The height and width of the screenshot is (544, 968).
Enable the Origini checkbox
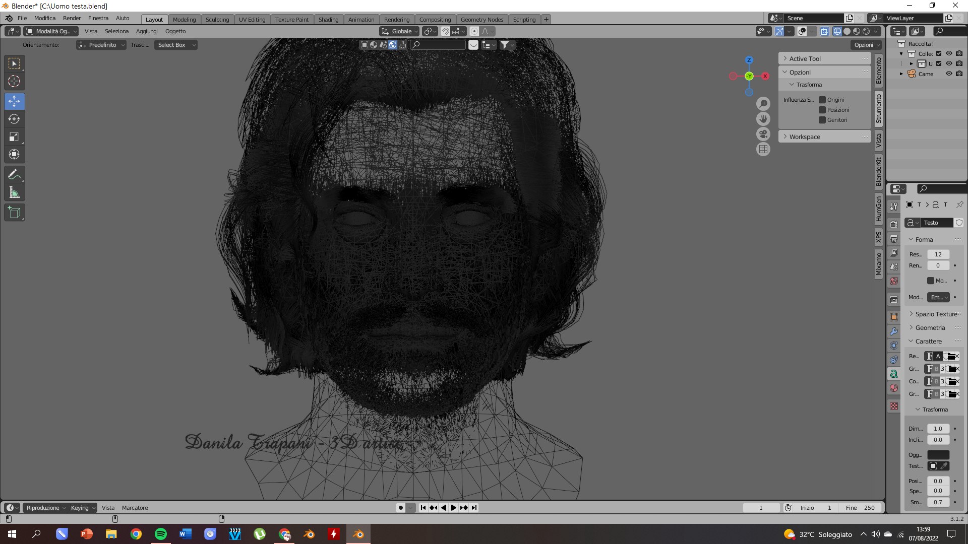click(822, 100)
